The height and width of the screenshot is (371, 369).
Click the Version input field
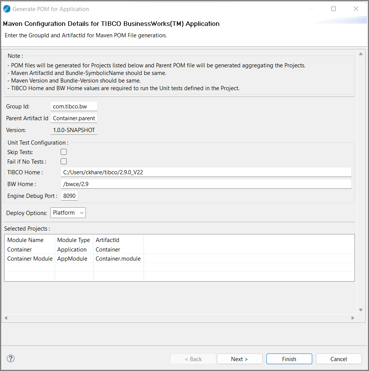point(74,130)
